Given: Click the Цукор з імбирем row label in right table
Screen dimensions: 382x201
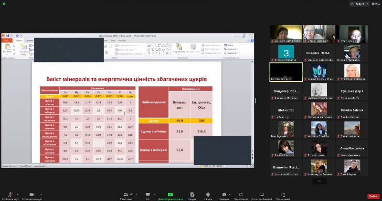Looking at the screenshot, I should point(153,150).
